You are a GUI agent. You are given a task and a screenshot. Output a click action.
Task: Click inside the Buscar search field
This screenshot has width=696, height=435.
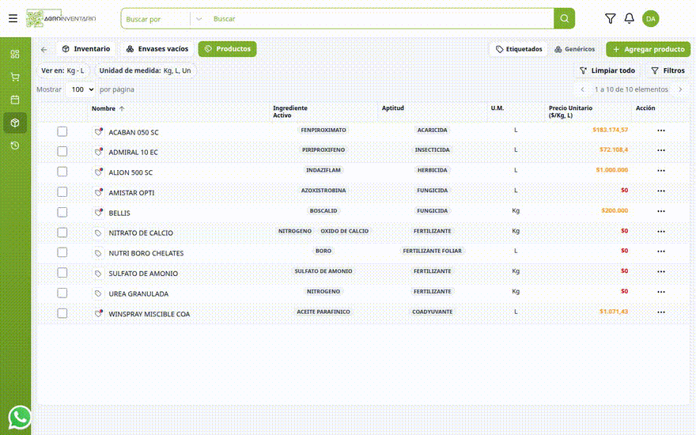[x=381, y=19]
